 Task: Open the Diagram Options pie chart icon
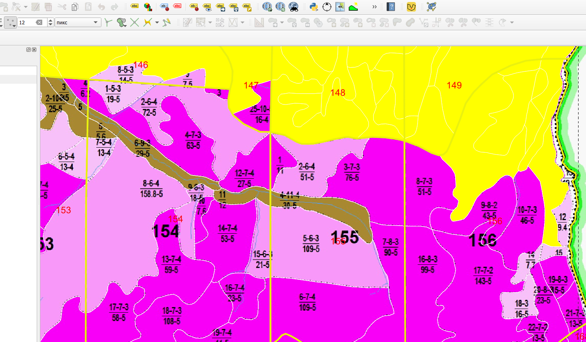[x=148, y=7]
